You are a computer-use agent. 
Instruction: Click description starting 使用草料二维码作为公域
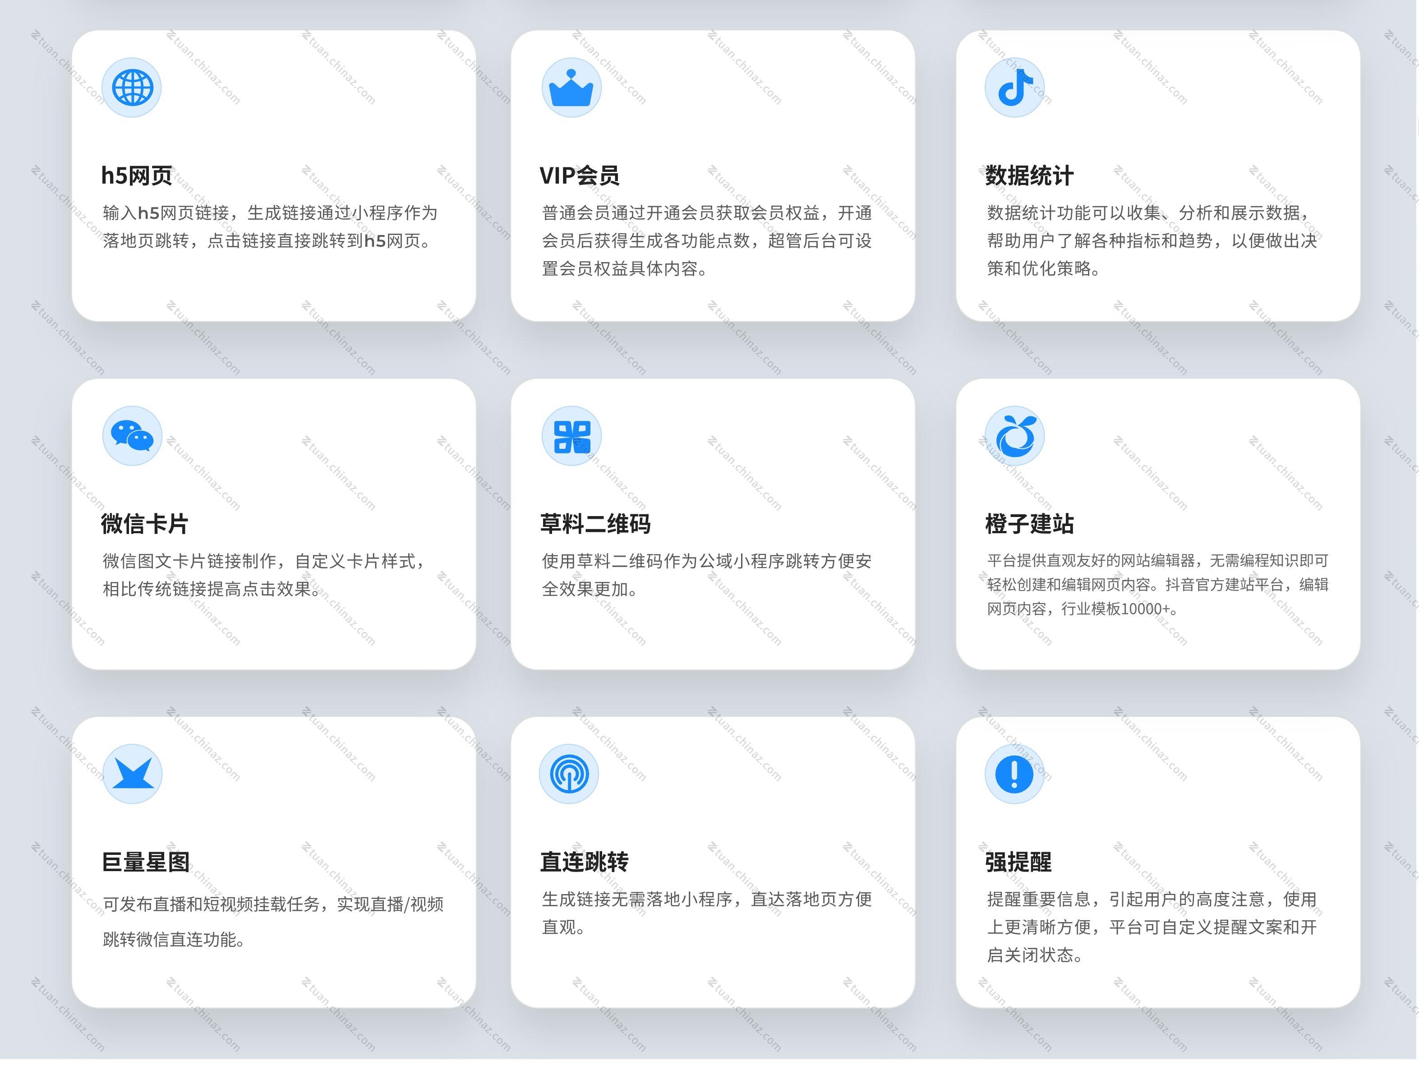[x=707, y=575]
